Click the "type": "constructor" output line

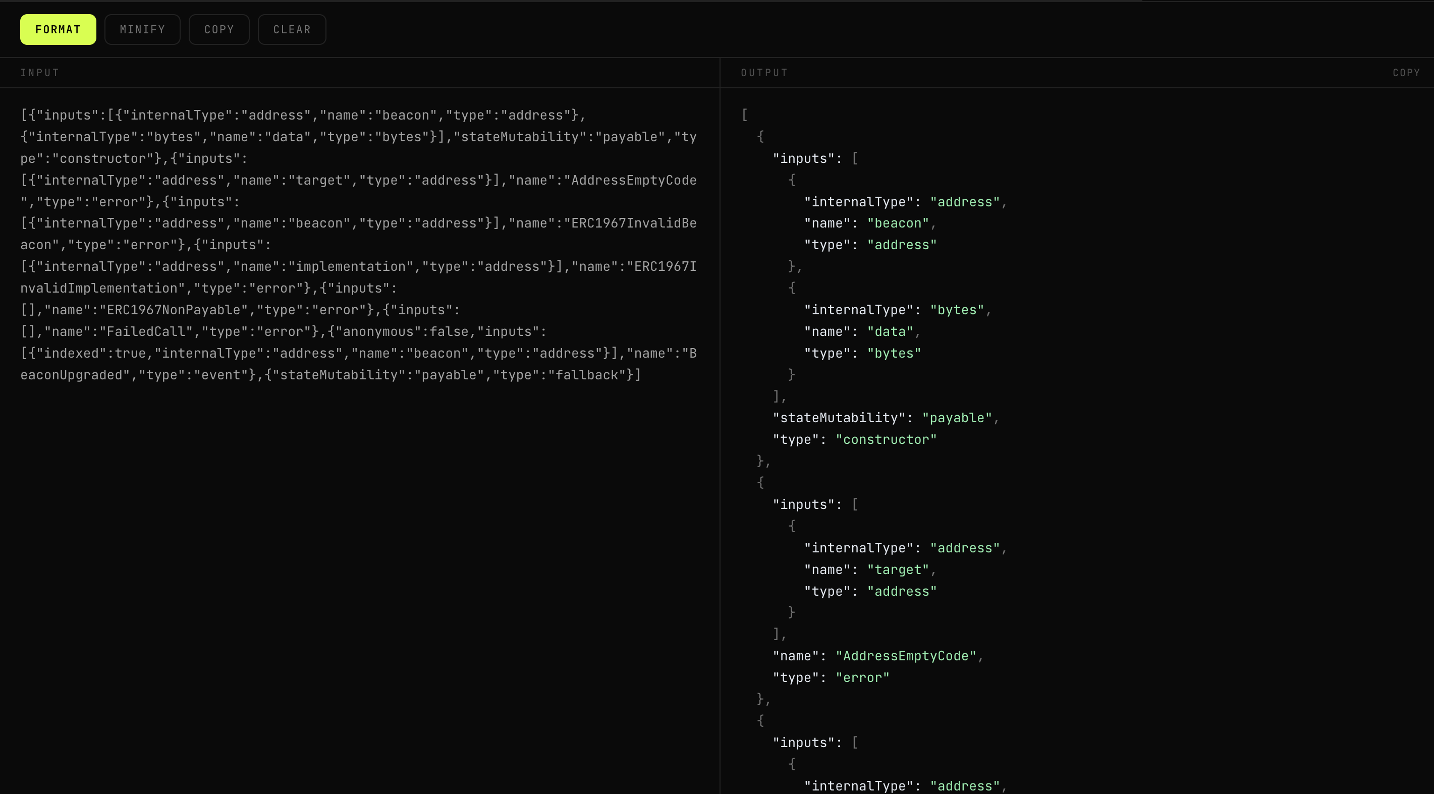tap(855, 439)
